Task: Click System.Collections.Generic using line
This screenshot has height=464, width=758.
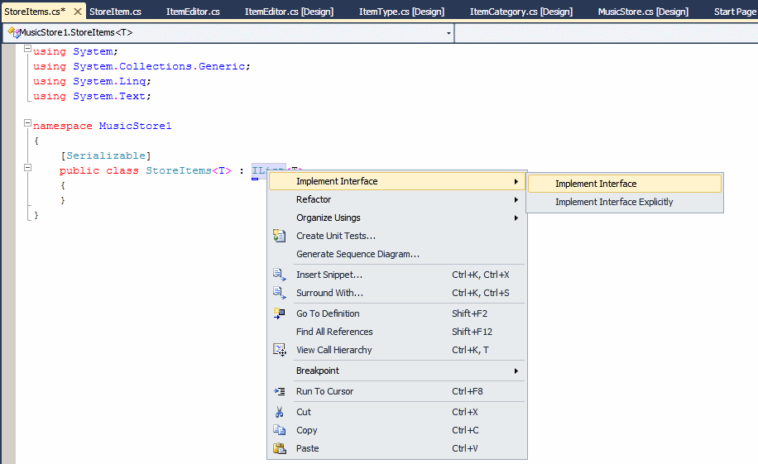Action: pyautogui.click(x=142, y=66)
